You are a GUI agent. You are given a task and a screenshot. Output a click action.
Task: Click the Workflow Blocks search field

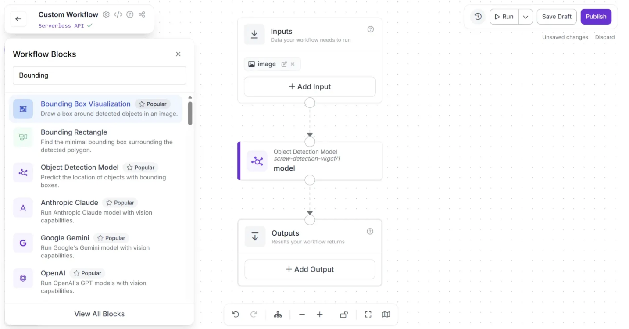click(x=99, y=75)
